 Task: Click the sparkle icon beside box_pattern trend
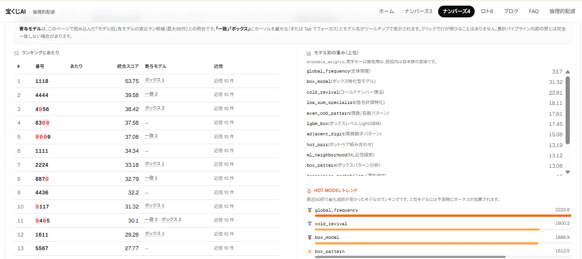pos(309,252)
